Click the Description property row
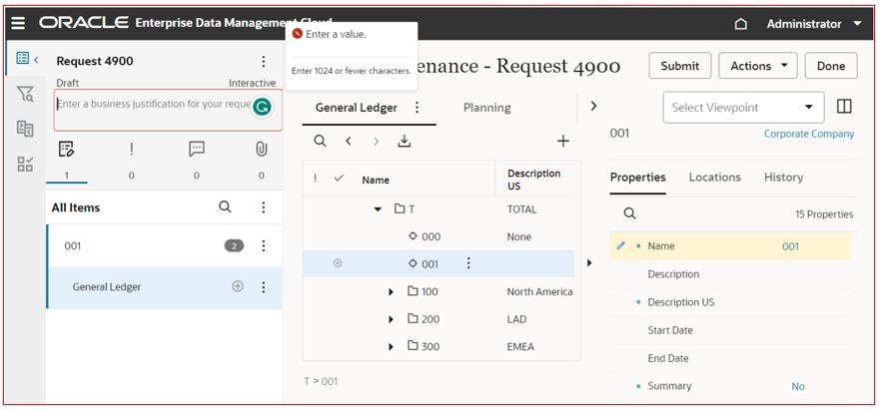The height and width of the screenshot is (410, 883). (730, 274)
